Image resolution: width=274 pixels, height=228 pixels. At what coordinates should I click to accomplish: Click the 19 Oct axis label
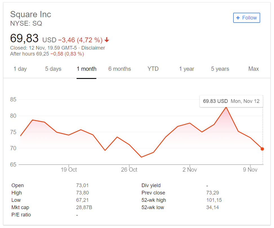(x=69, y=170)
